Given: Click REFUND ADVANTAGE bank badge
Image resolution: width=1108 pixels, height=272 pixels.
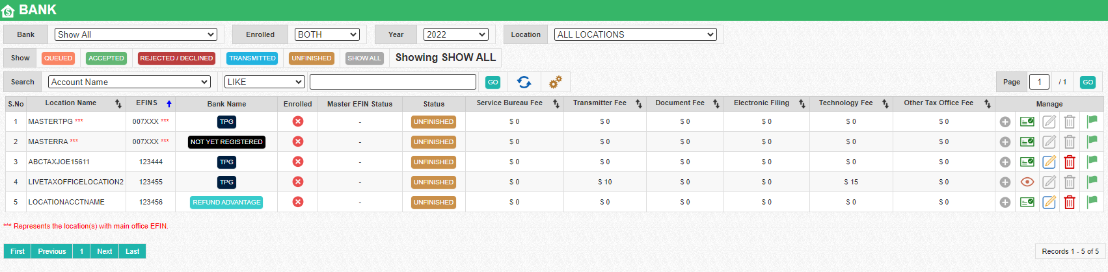Looking at the screenshot, I should [226, 203].
